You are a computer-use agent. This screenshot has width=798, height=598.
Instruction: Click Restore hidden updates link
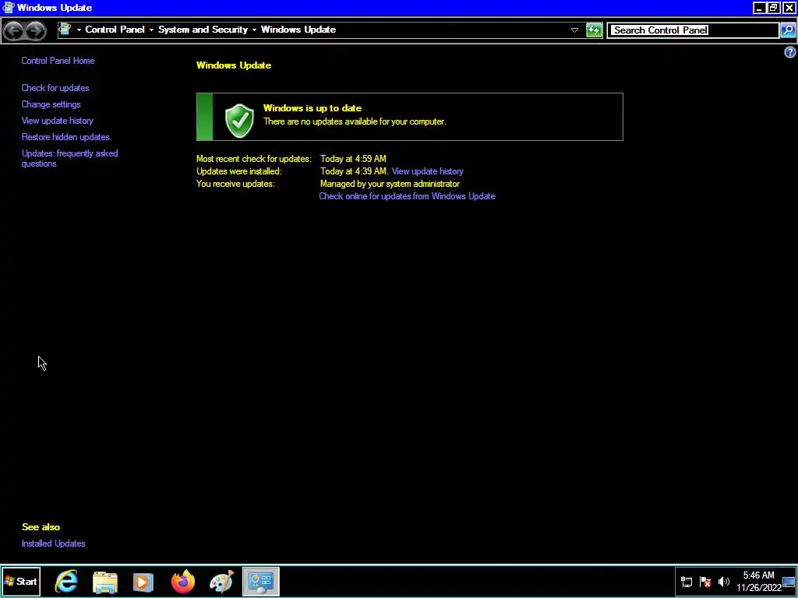pyautogui.click(x=65, y=137)
